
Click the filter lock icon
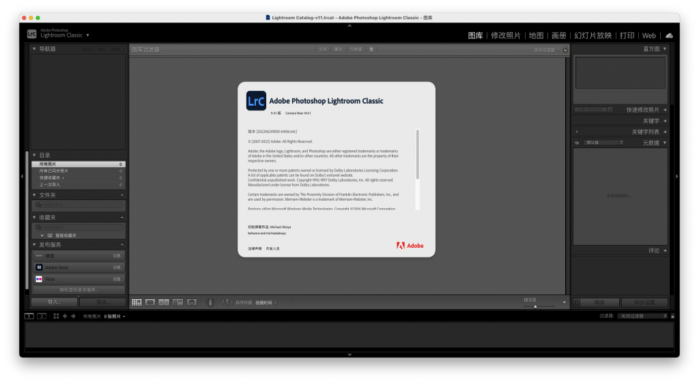(565, 49)
